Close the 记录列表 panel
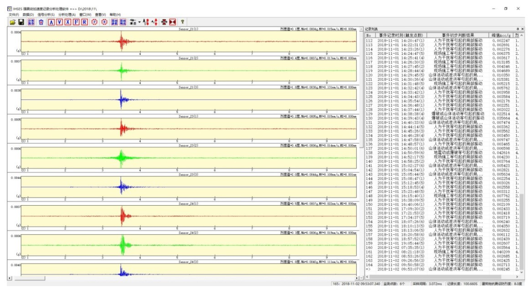The height and width of the screenshot is (293, 531). [522, 29]
